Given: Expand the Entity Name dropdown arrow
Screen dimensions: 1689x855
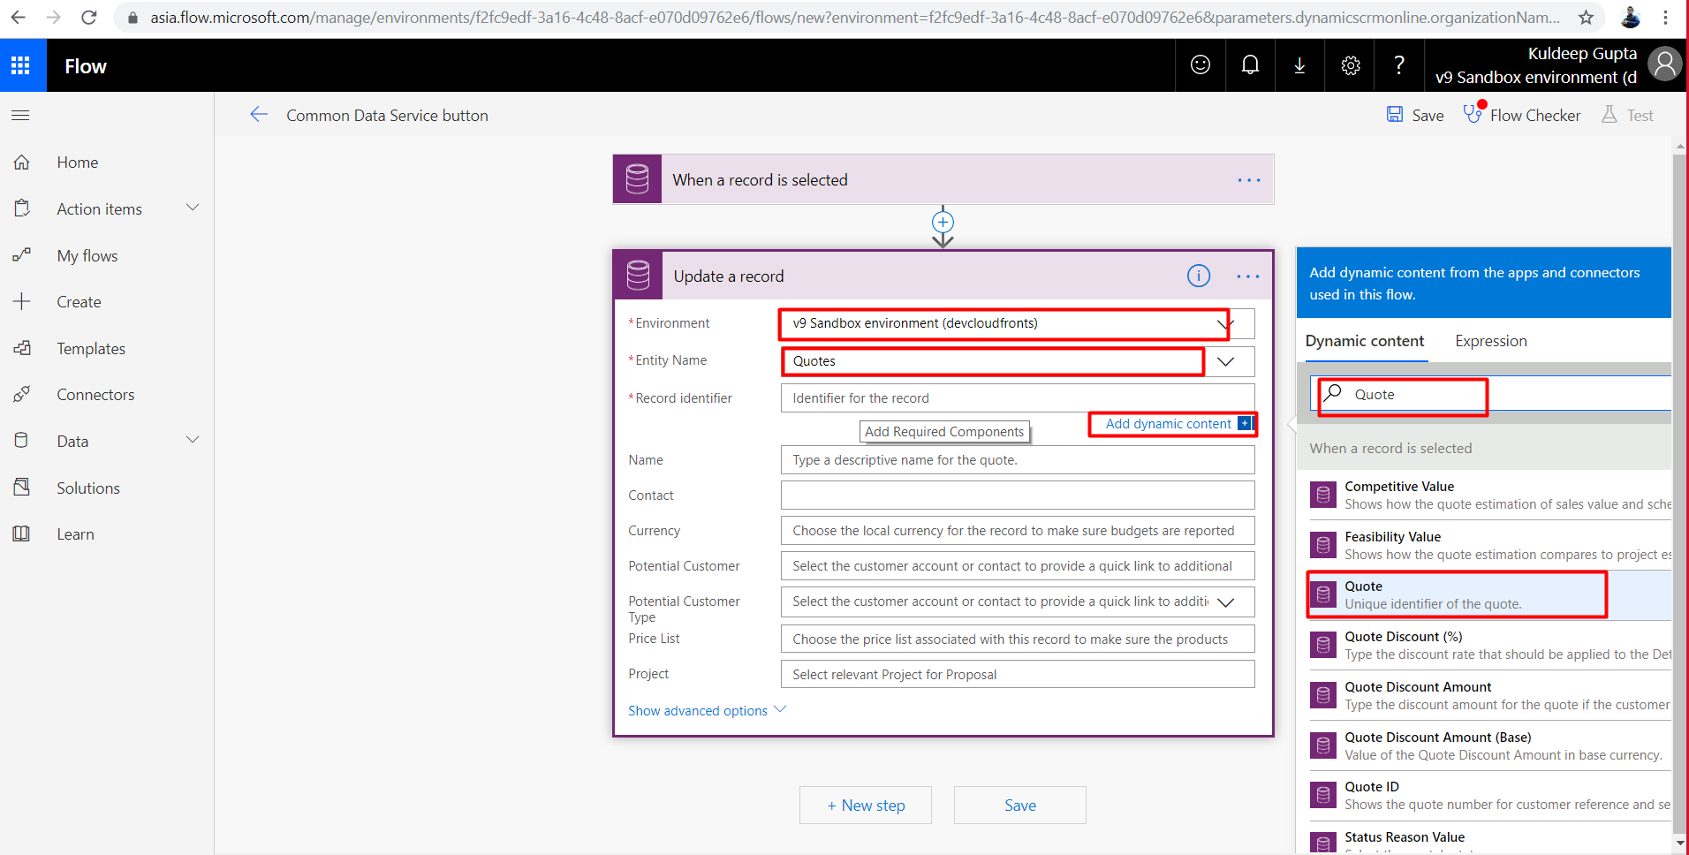Looking at the screenshot, I should tap(1226, 361).
